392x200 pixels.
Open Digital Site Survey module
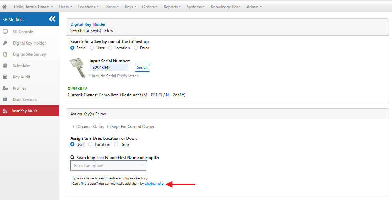coord(29,54)
